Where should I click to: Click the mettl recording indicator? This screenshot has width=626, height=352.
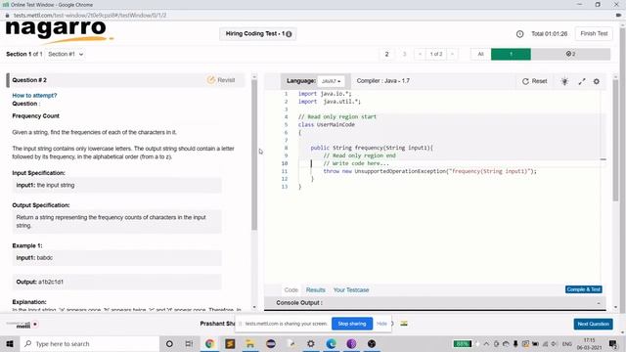(35, 324)
